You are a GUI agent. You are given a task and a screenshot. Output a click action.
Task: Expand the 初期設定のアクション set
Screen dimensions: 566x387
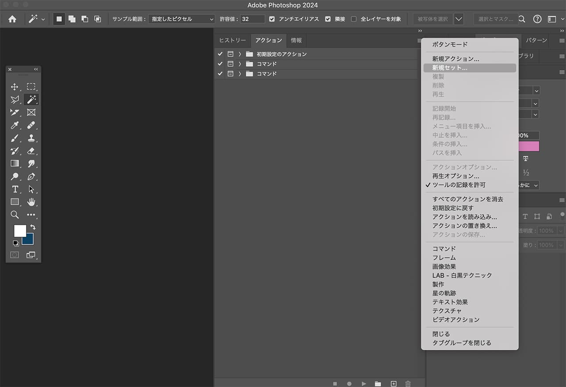(x=240, y=54)
